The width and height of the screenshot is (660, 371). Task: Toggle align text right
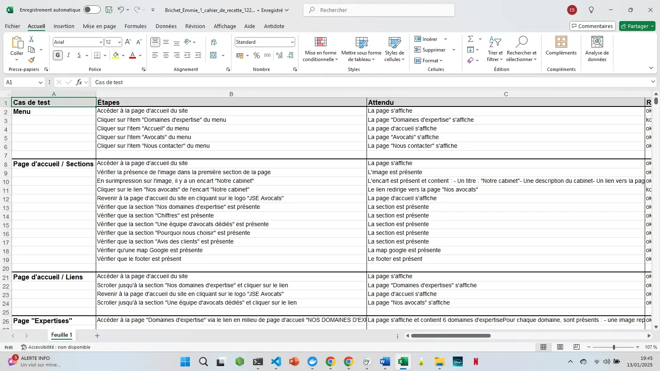click(177, 55)
